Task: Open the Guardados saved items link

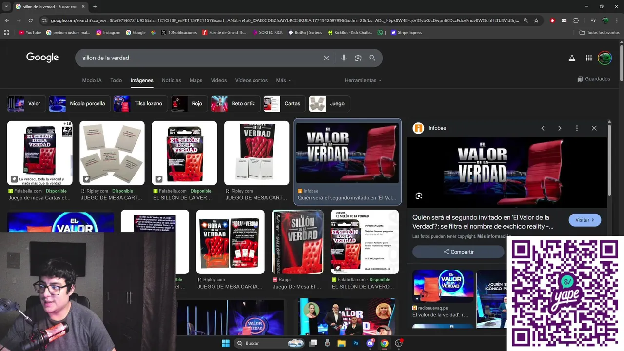Action: click(x=594, y=79)
